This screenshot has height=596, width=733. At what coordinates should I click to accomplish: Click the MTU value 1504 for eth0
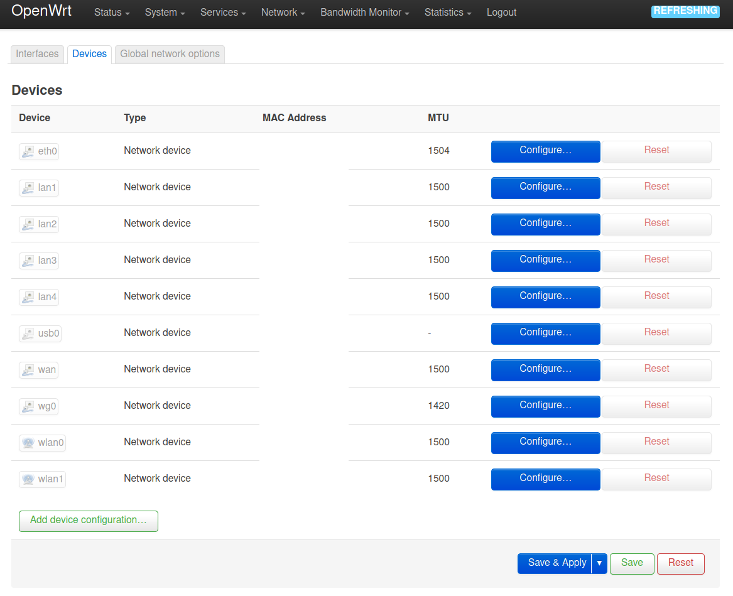coord(438,151)
